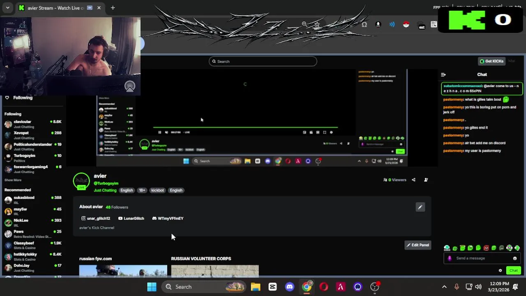This screenshot has width=526, height=296.
Task: Open the QR code extension icon
Action: point(434,24)
